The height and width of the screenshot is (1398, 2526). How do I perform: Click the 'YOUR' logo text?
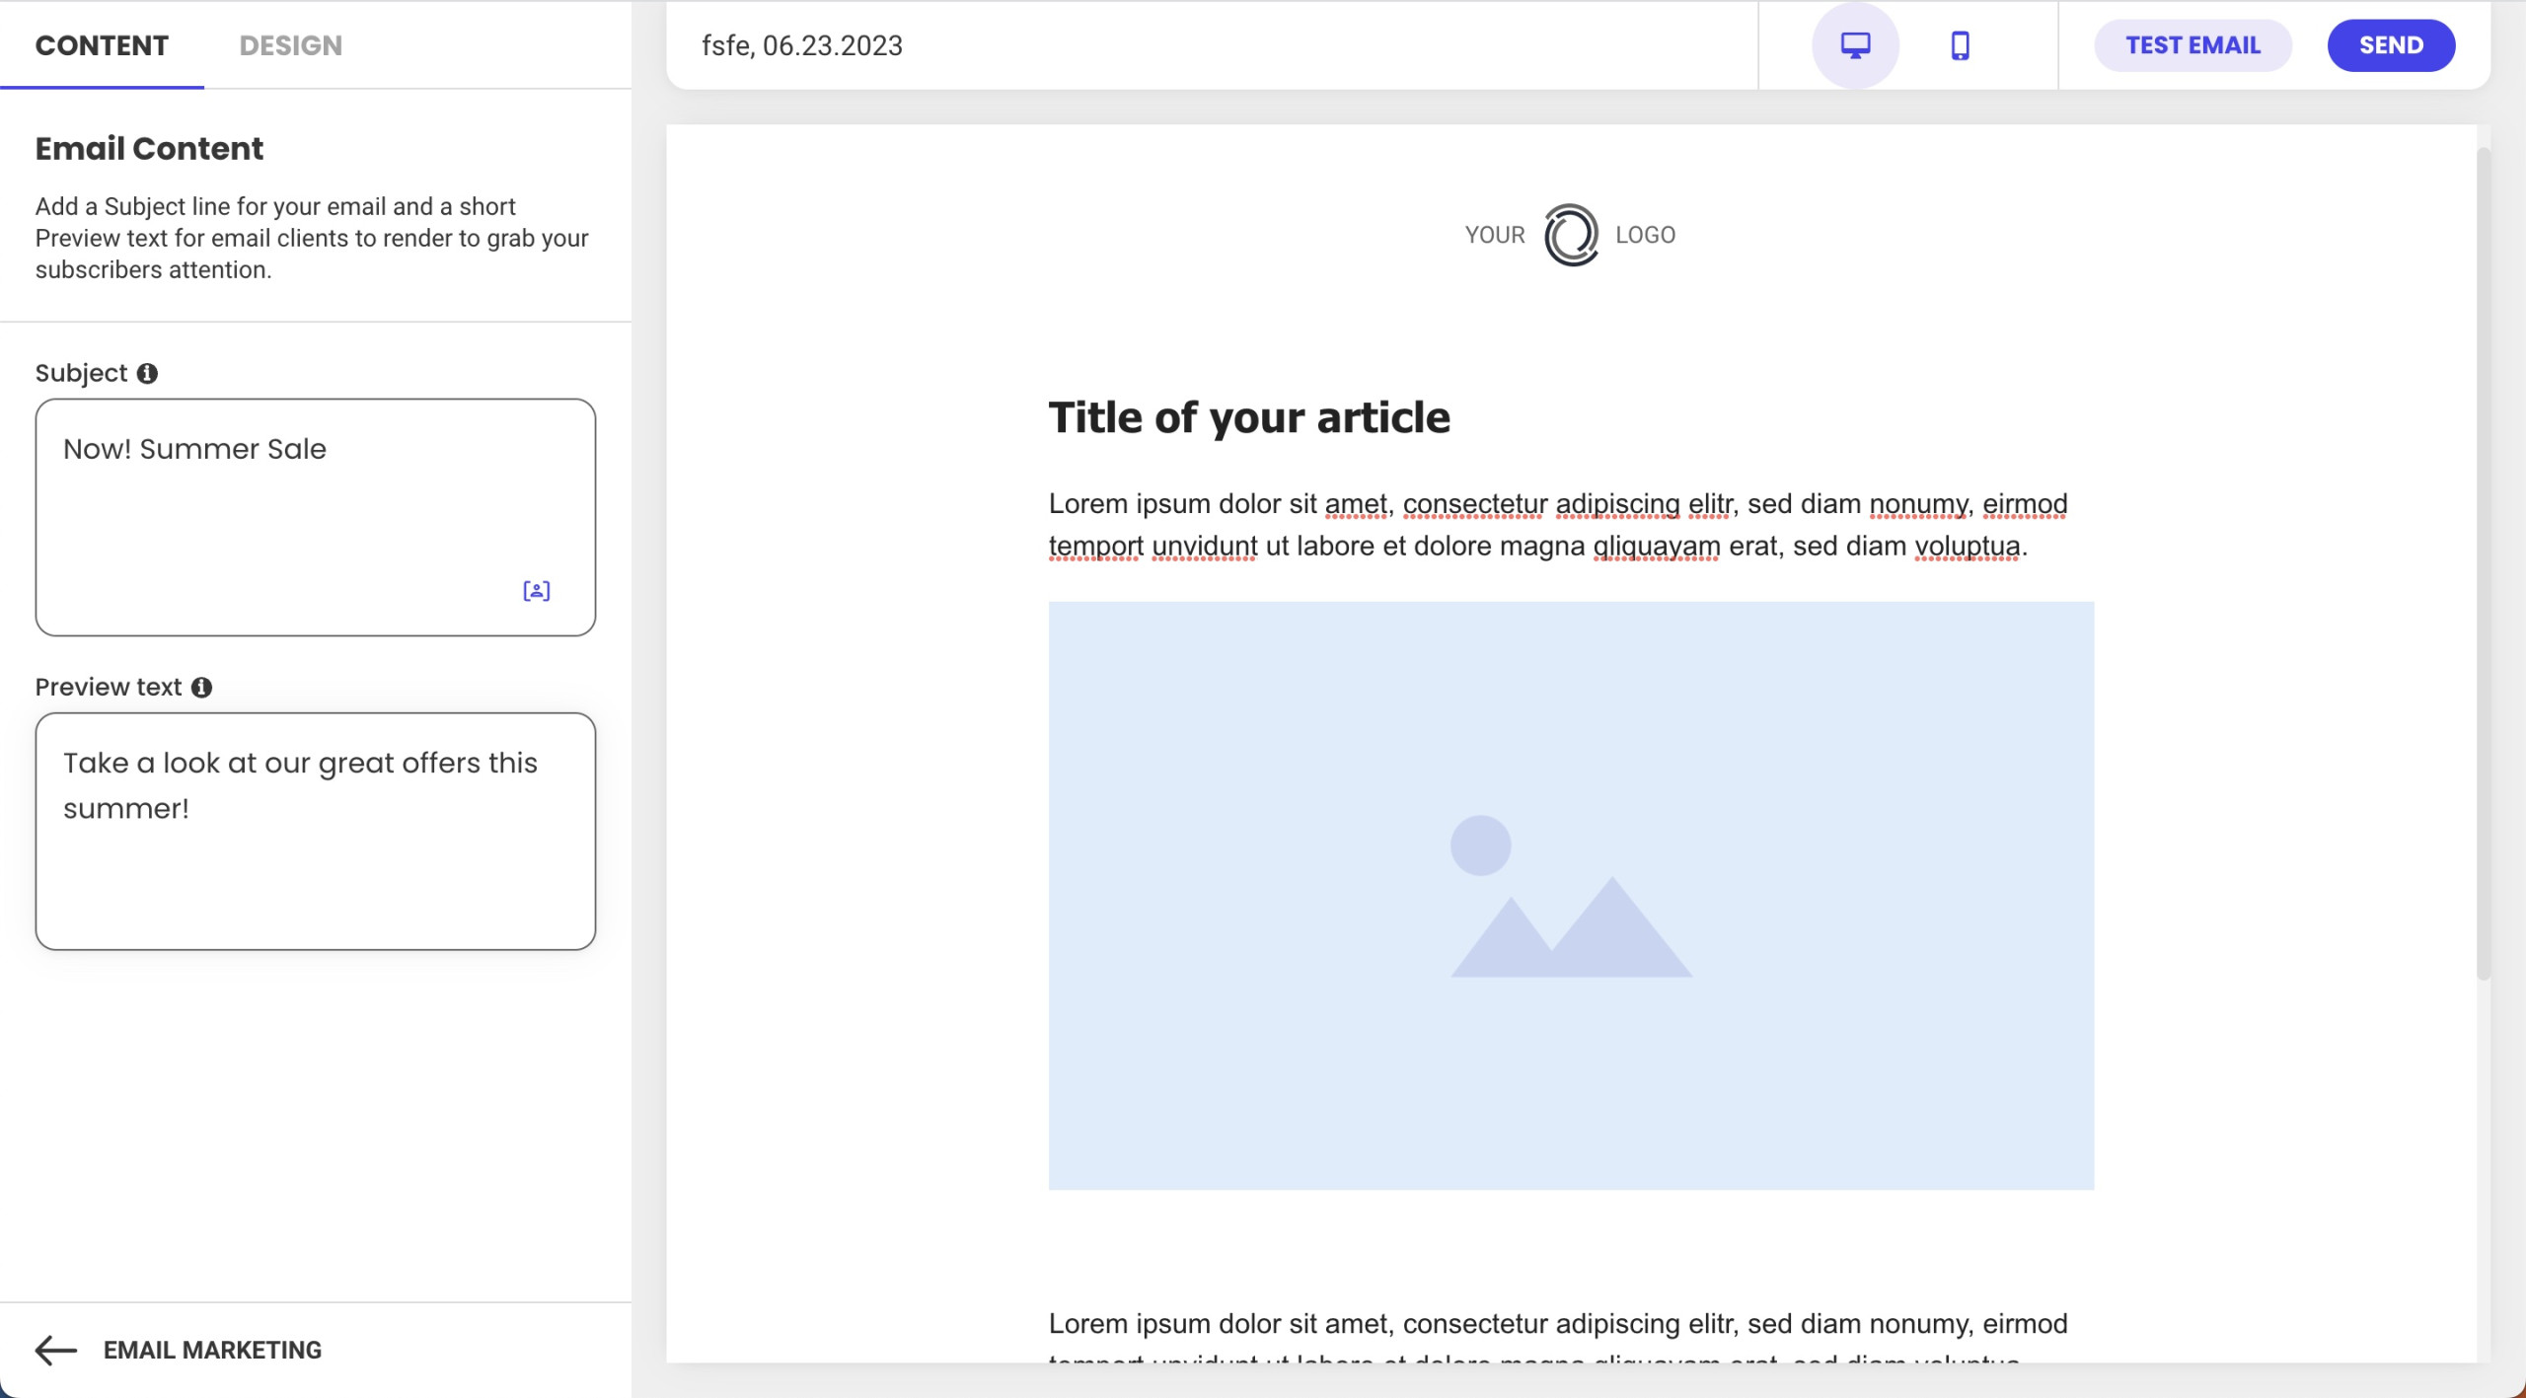(x=1494, y=235)
